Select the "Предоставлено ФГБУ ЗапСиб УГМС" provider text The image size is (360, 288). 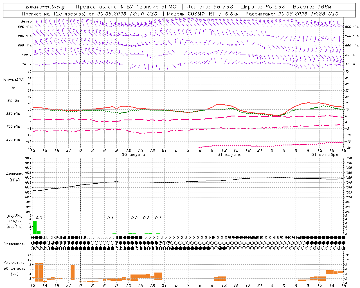[127, 7]
